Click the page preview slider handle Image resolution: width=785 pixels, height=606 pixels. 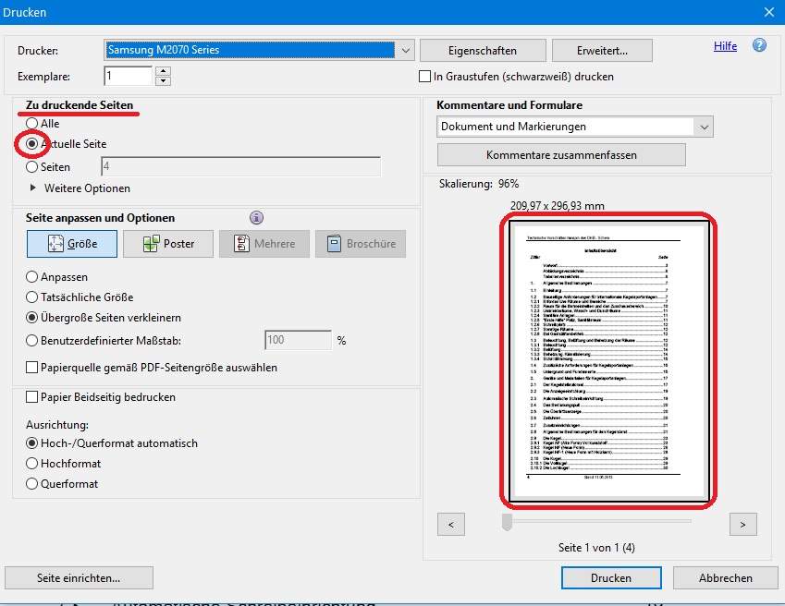point(507,523)
